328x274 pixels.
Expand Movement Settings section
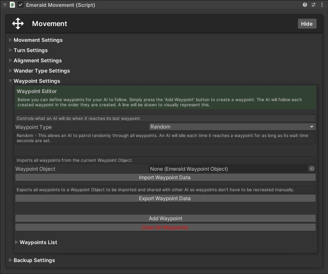[38, 40]
